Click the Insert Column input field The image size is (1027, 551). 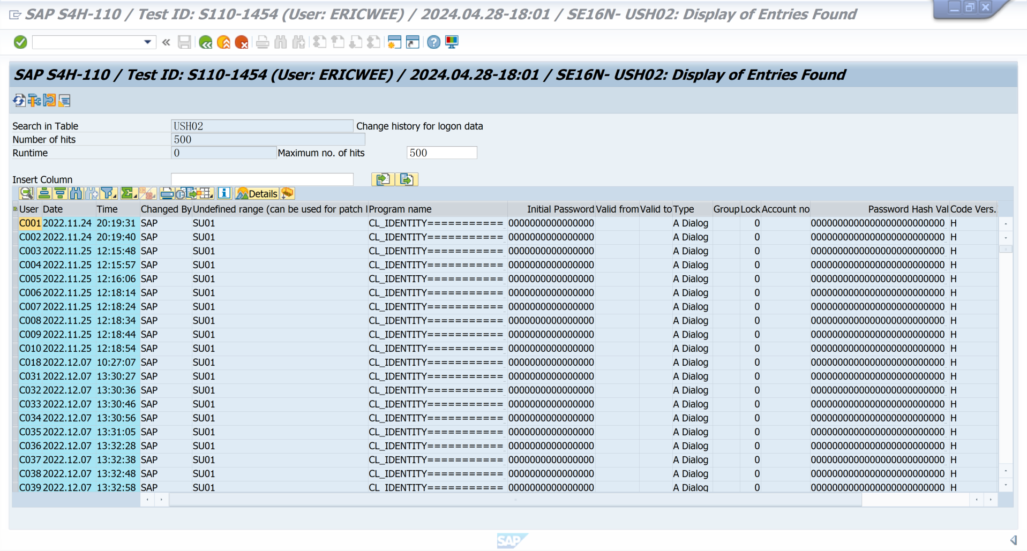point(262,179)
